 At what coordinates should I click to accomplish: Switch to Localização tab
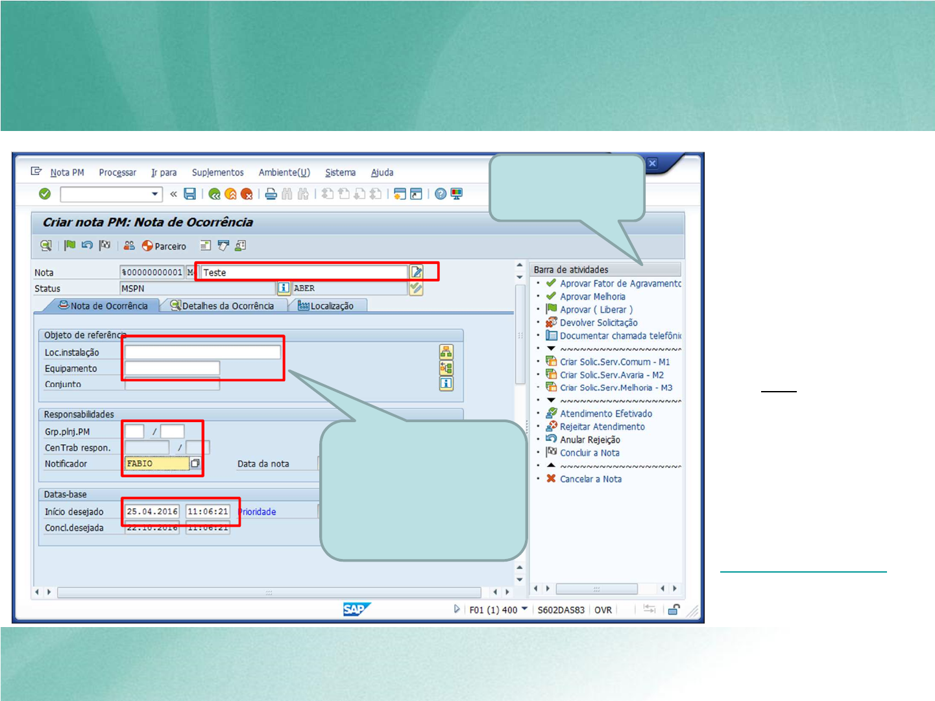326,306
